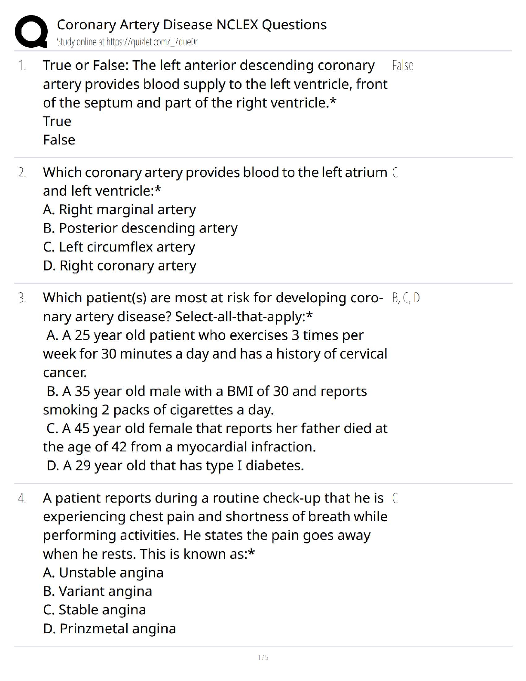Pick D. Right coronary artery
Viewport: 526px width, 681px height.
tap(119, 265)
